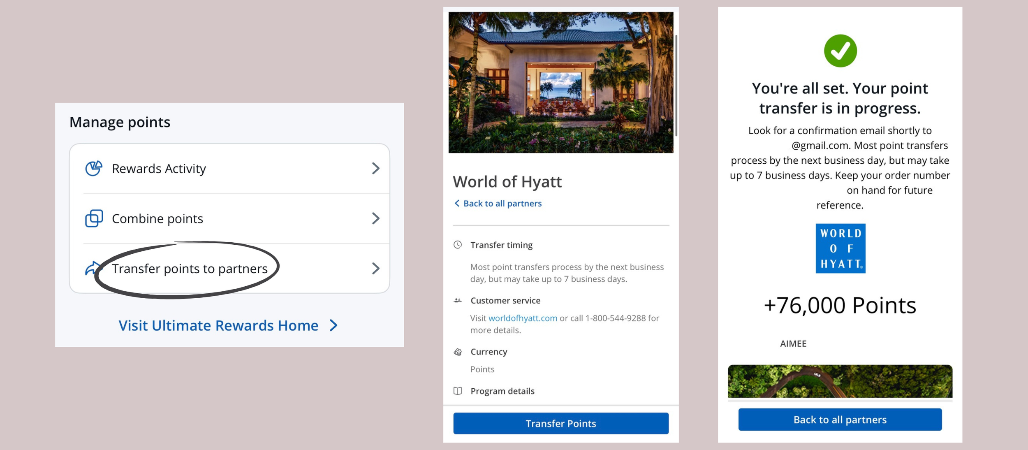This screenshot has width=1028, height=450.
Task: Click the people icon beside Customer service
Action: 457,301
